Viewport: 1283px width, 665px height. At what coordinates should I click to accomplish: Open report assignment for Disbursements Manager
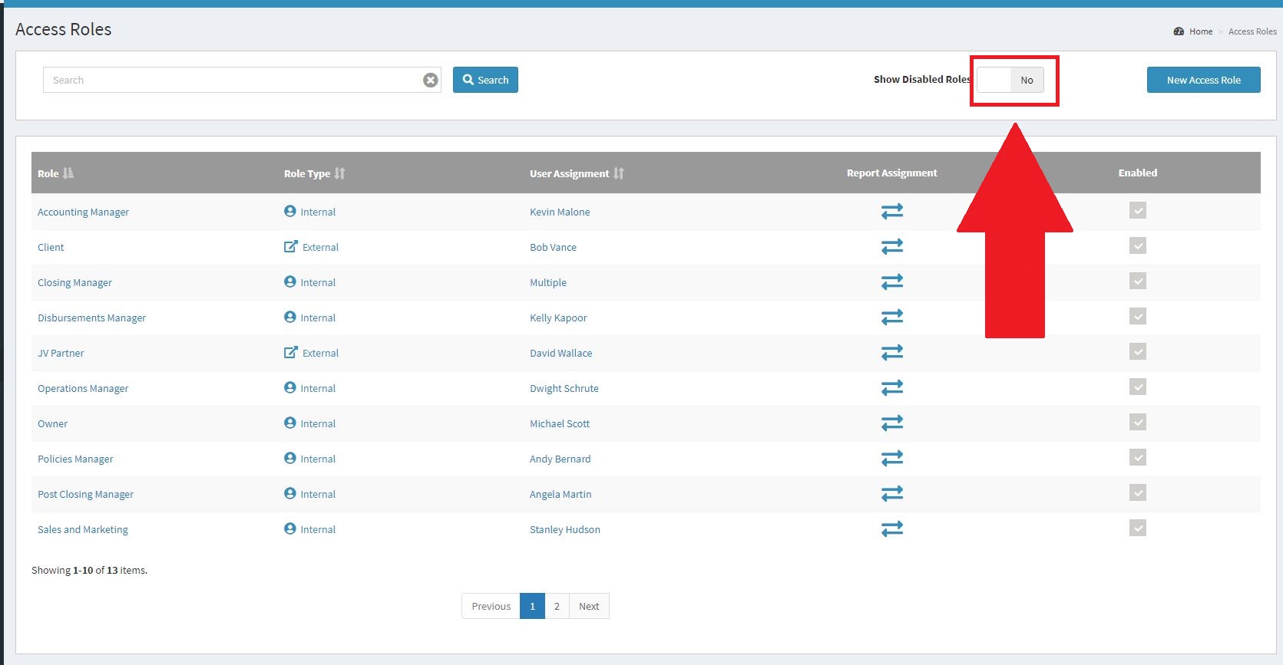(x=891, y=317)
